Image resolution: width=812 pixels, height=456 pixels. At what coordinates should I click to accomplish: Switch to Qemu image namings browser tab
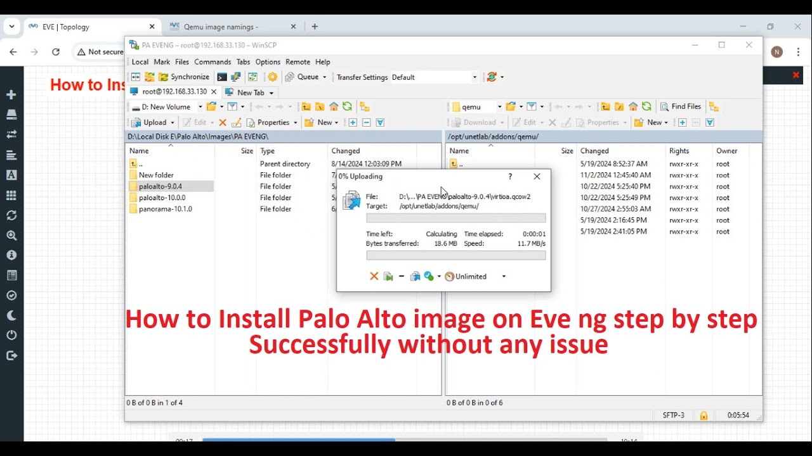[222, 27]
